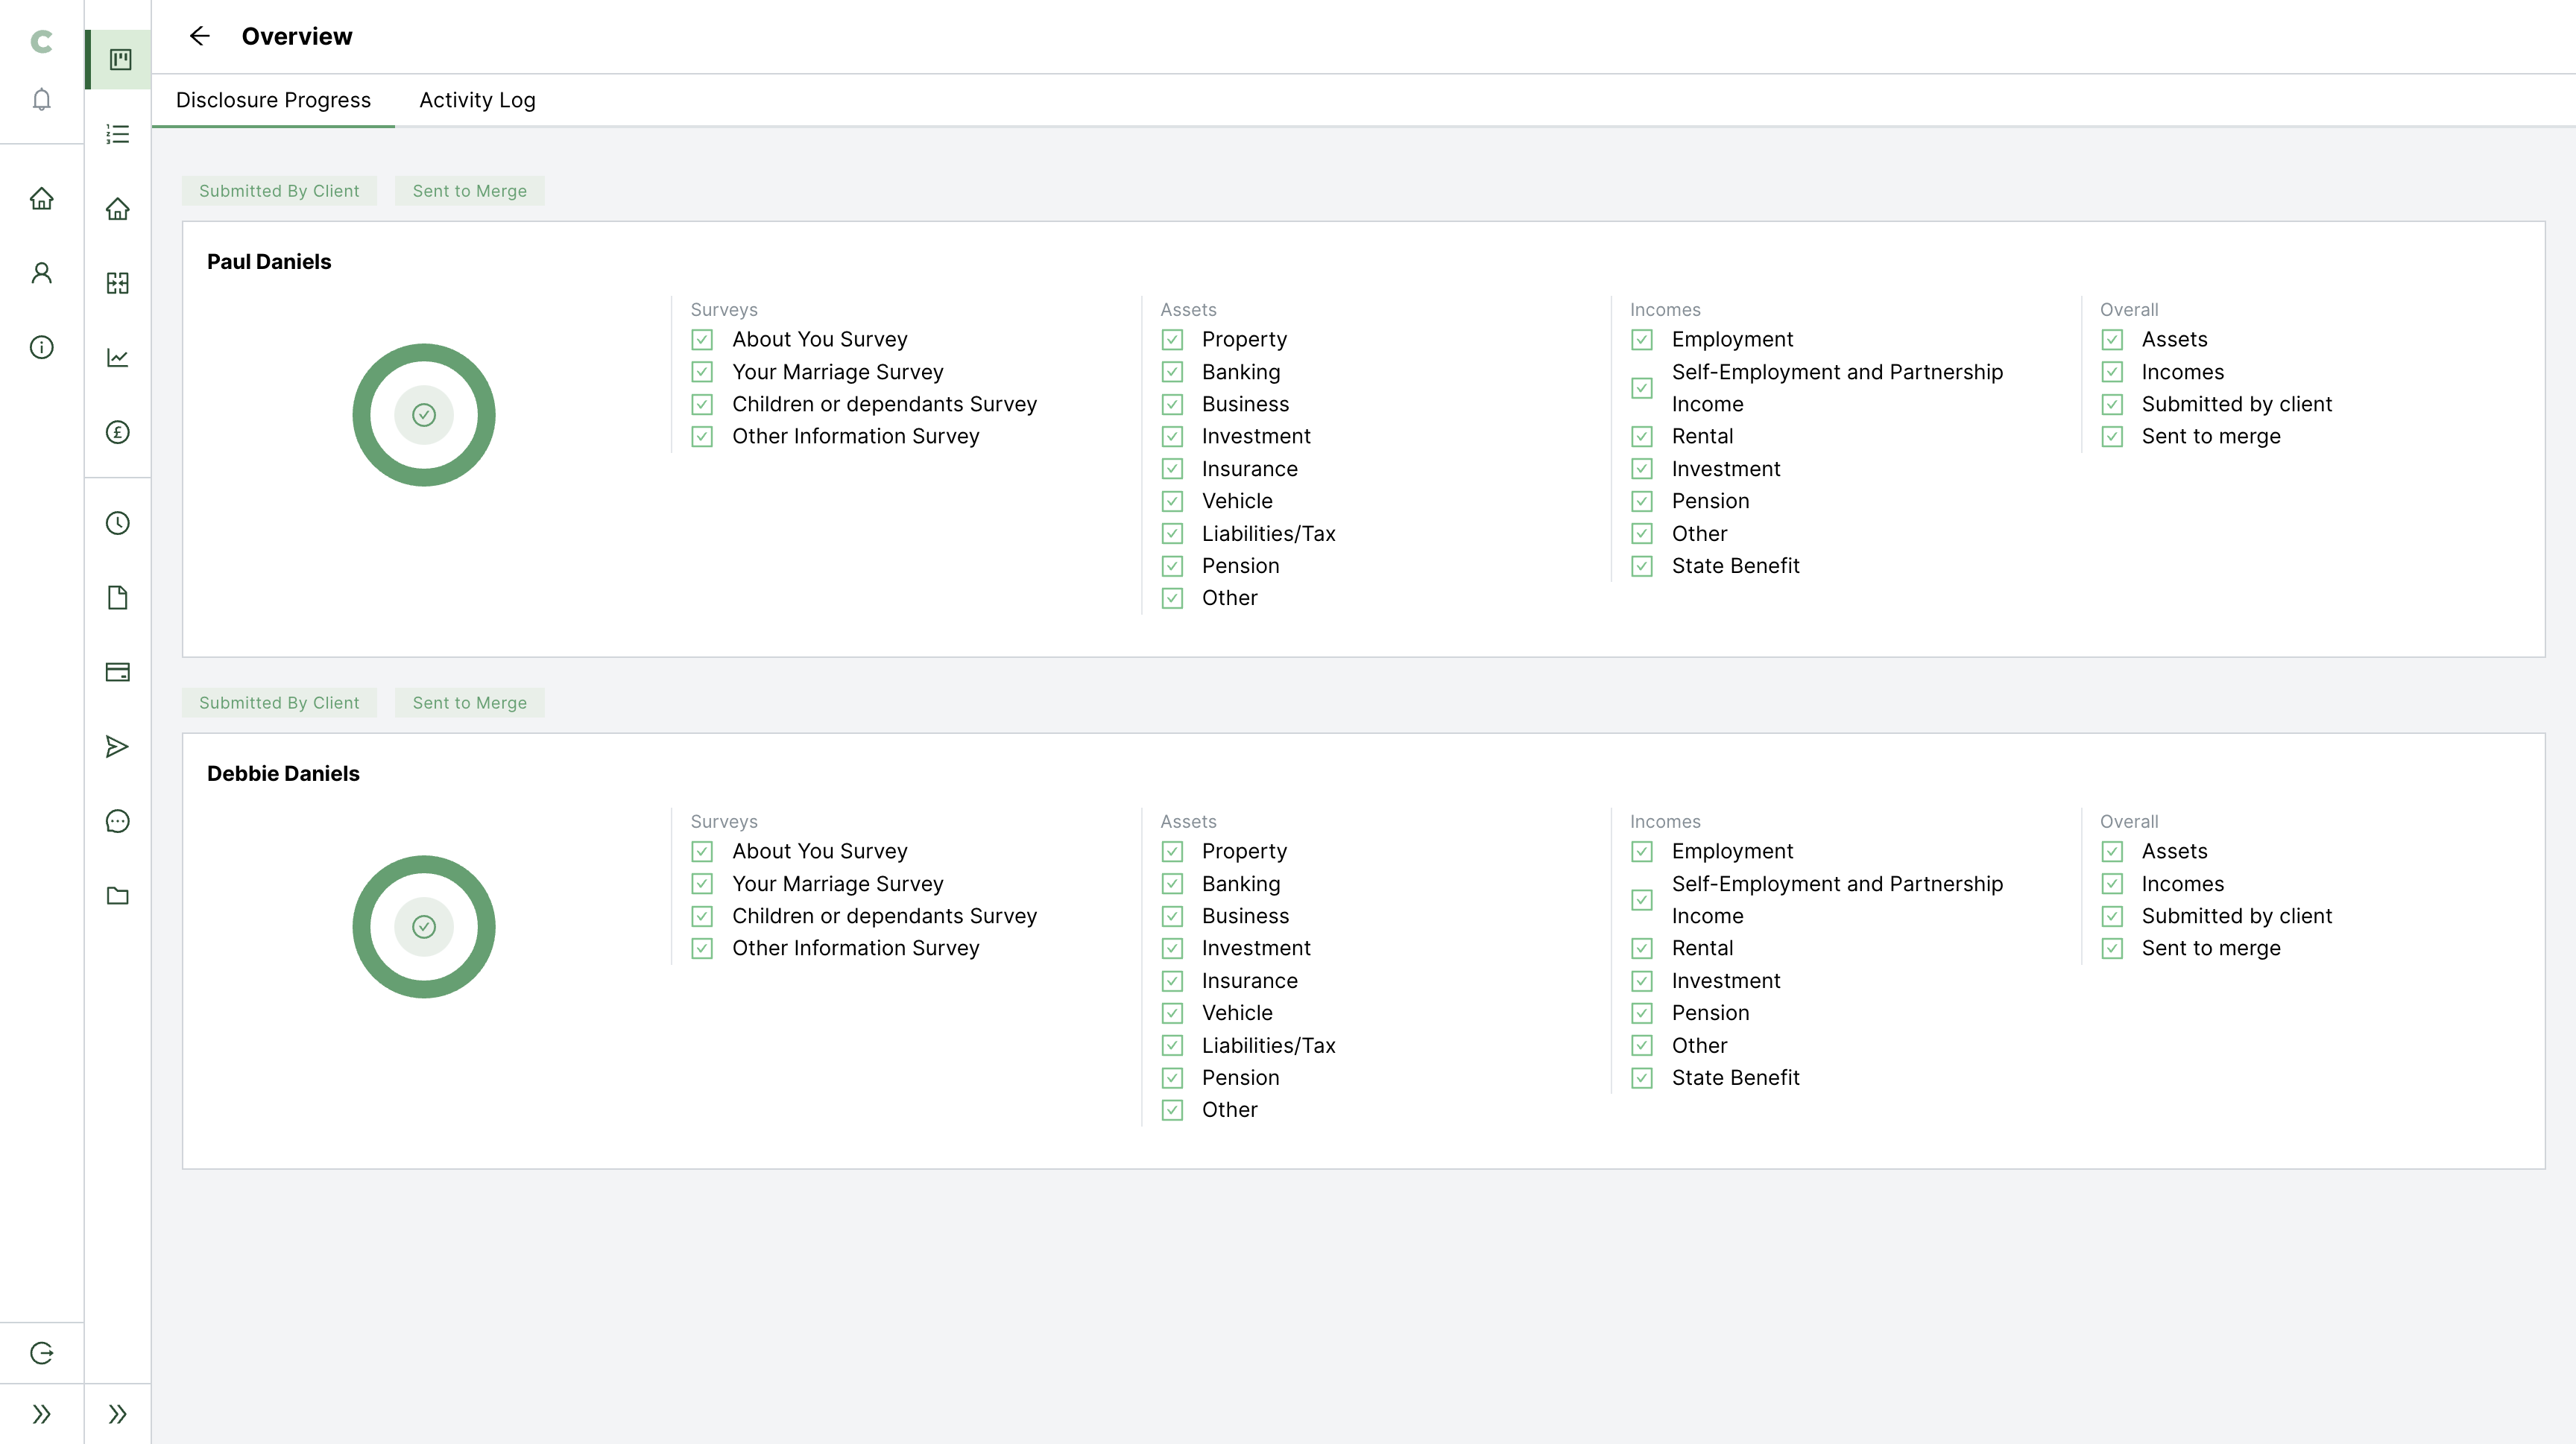The height and width of the screenshot is (1444, 2576).
Task: Click the logout icon at the bottom left
Action: click(41, 1353)
